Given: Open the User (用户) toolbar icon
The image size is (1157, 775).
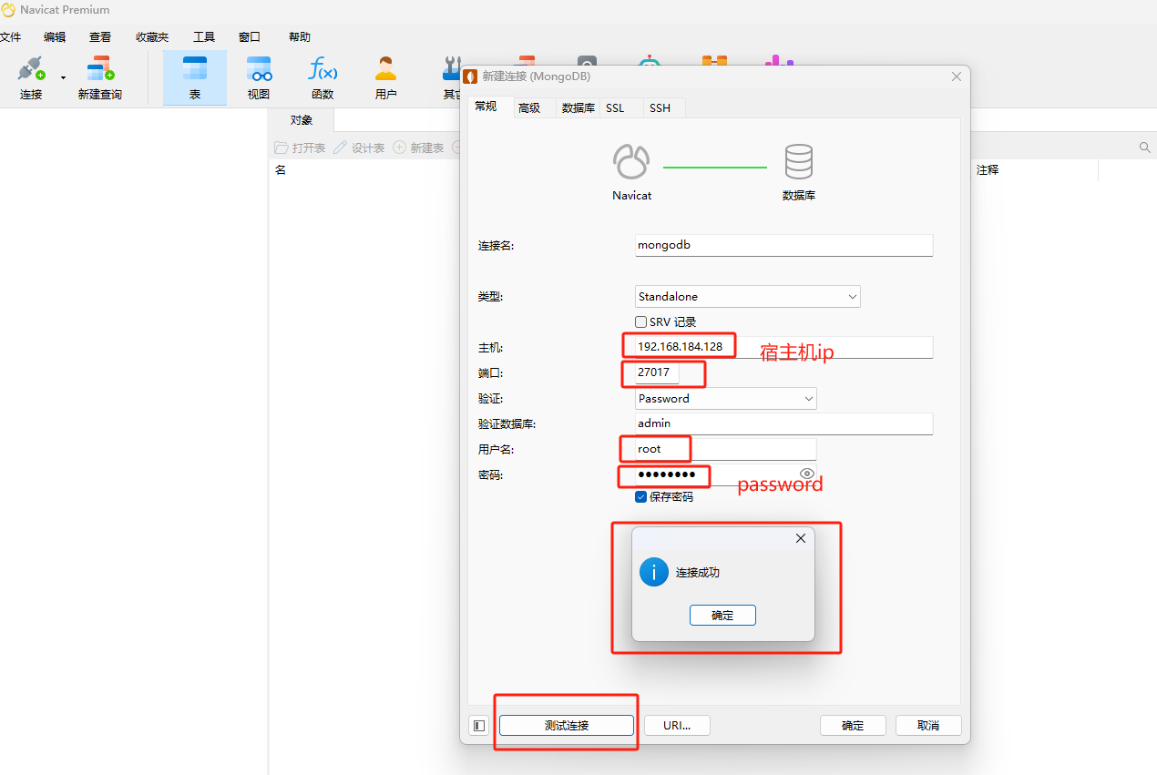Looking at the screenshot, I should (x=385, y=77).
